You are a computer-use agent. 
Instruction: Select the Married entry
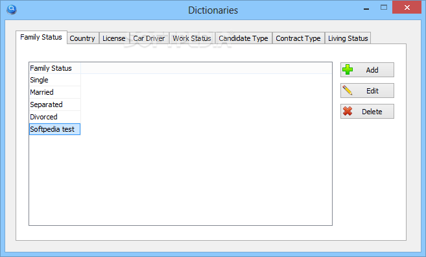pos(55,92)
